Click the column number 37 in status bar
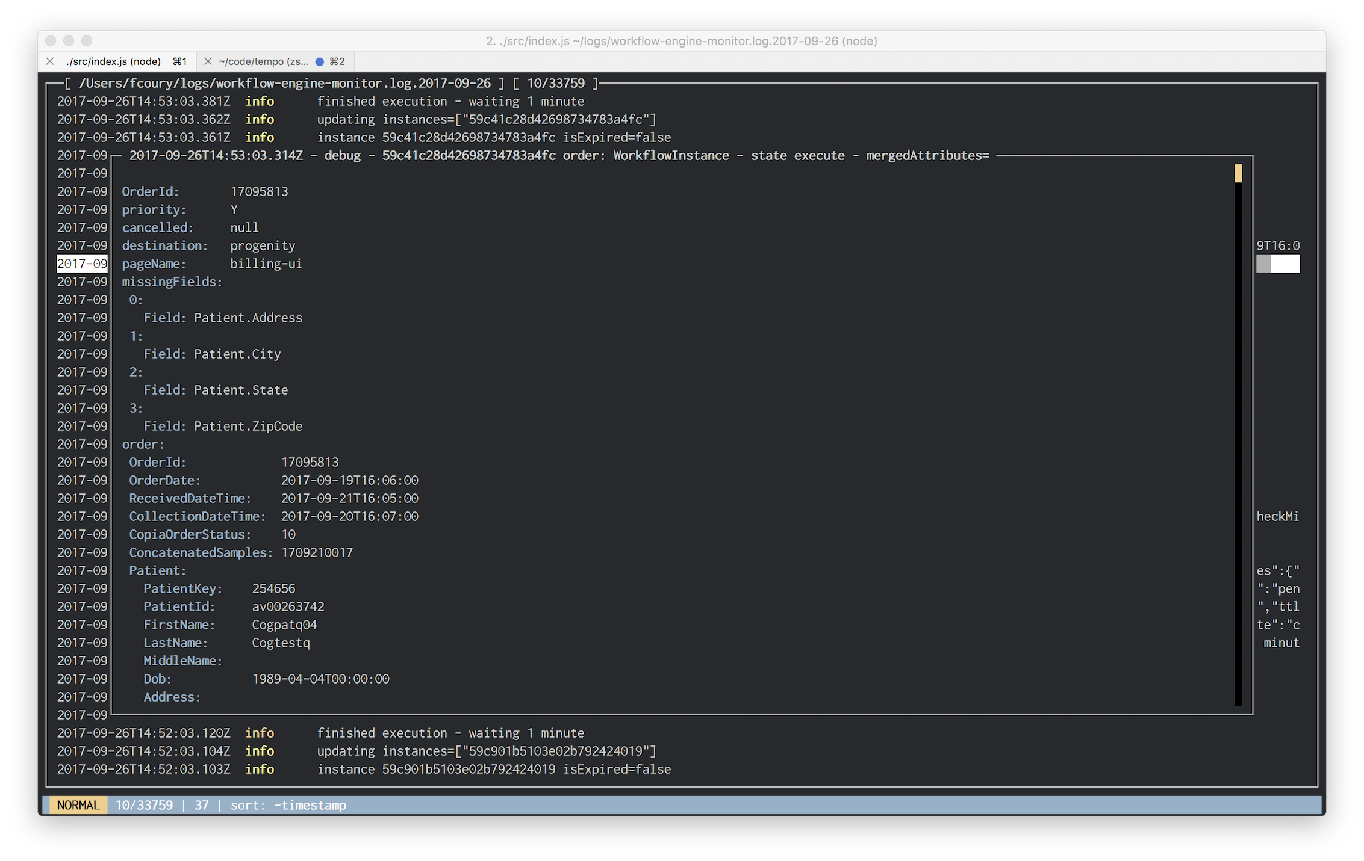The width and height of the screenshot is (1364, 861). click(x=202, y=805)
